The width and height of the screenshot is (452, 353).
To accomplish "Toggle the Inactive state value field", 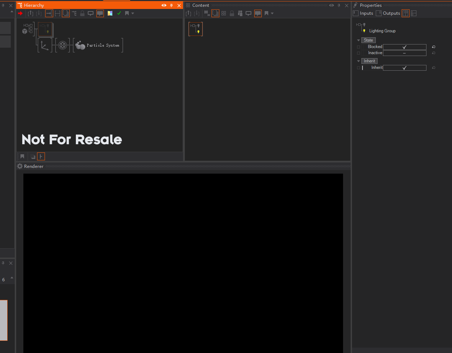I will point(404,53).
